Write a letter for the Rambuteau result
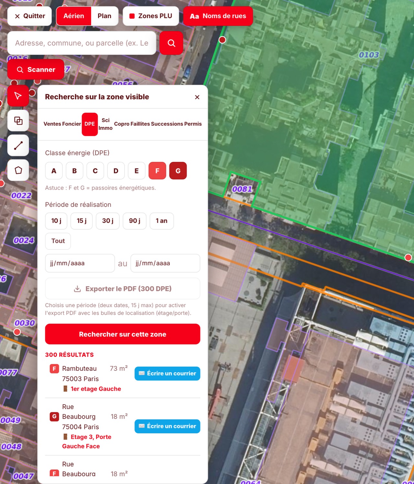The height and width of the screenshot is (484, 414). coord(167,374)
